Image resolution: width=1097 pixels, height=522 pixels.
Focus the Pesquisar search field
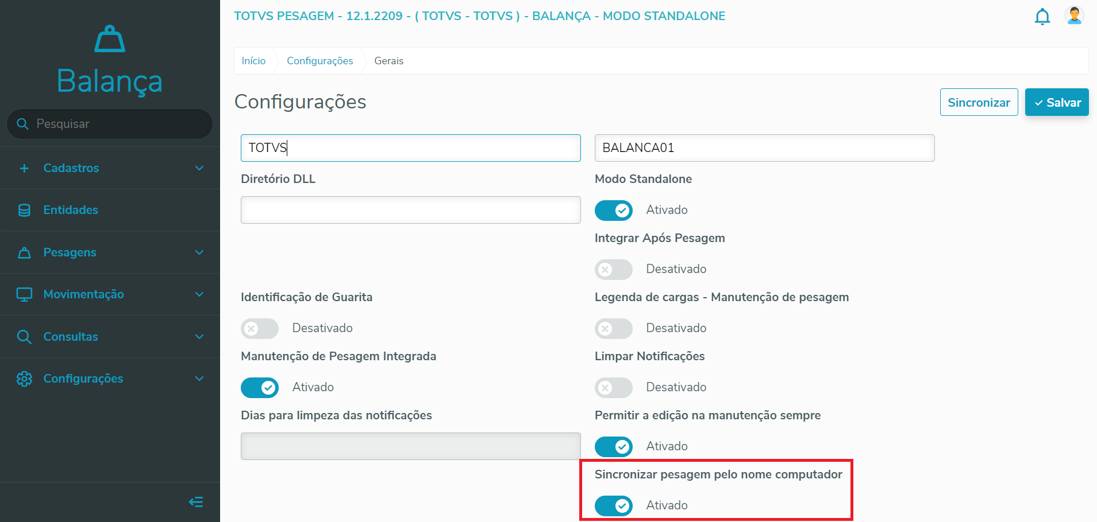[110, 124]
